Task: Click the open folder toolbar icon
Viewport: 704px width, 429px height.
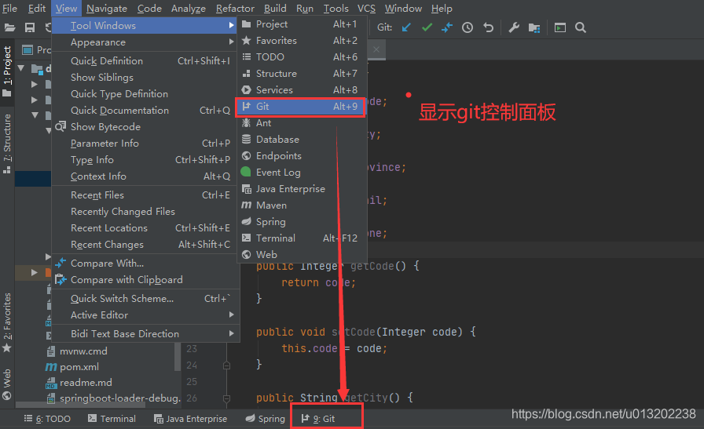Action: coord(9,27)
